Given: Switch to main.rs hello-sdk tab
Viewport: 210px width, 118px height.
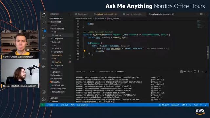Looking at the screenshot, I should click(132, 14).
